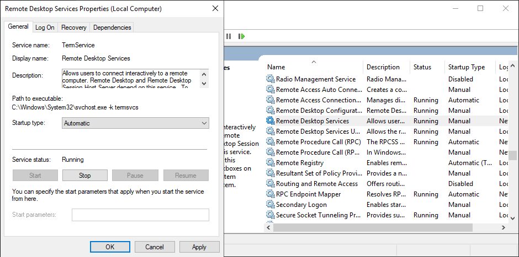Click description box scroll down arrow
The image size is (519, 257).
tap(204, 83)
